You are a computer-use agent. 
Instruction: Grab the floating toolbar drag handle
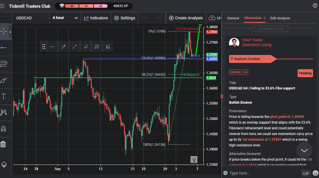click(43, 47)
